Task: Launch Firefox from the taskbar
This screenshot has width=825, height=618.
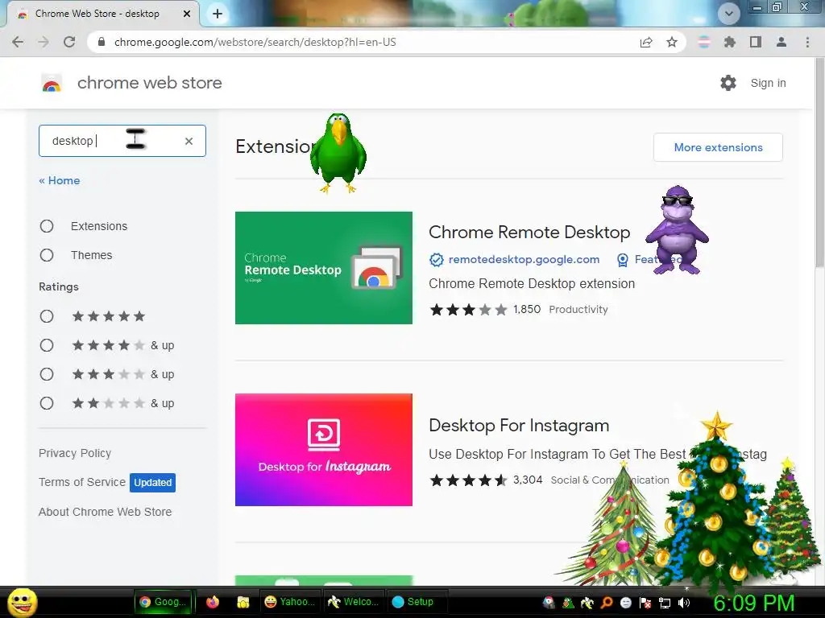Action: (x=213, y=602)
